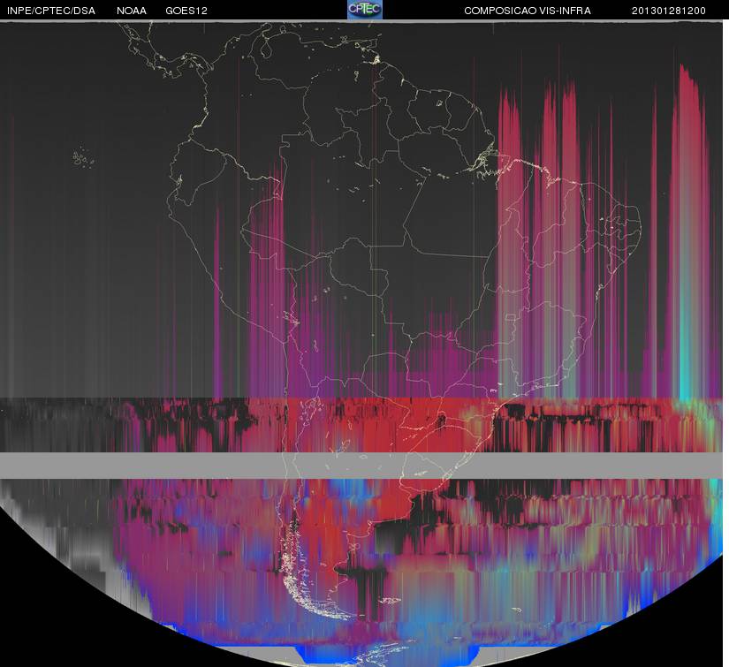Click the COMPOSICAO VIS-INFRA title text
Screen dimensions: 729x667
pyautogui.click(x=528, y=11)
